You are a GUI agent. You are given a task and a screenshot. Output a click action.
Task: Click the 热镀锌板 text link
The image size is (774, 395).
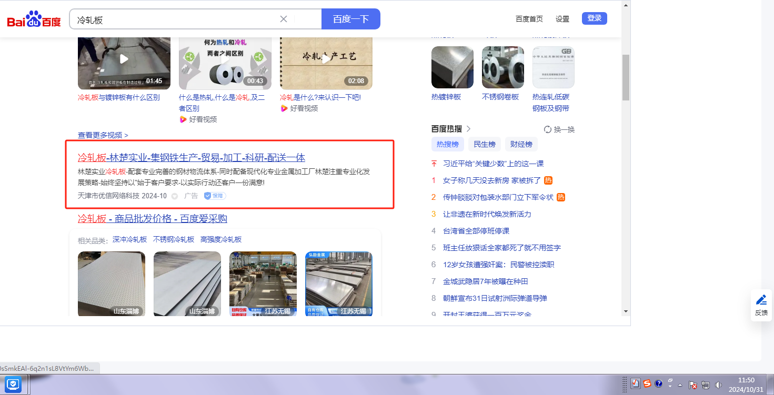[x=446, y=97]
